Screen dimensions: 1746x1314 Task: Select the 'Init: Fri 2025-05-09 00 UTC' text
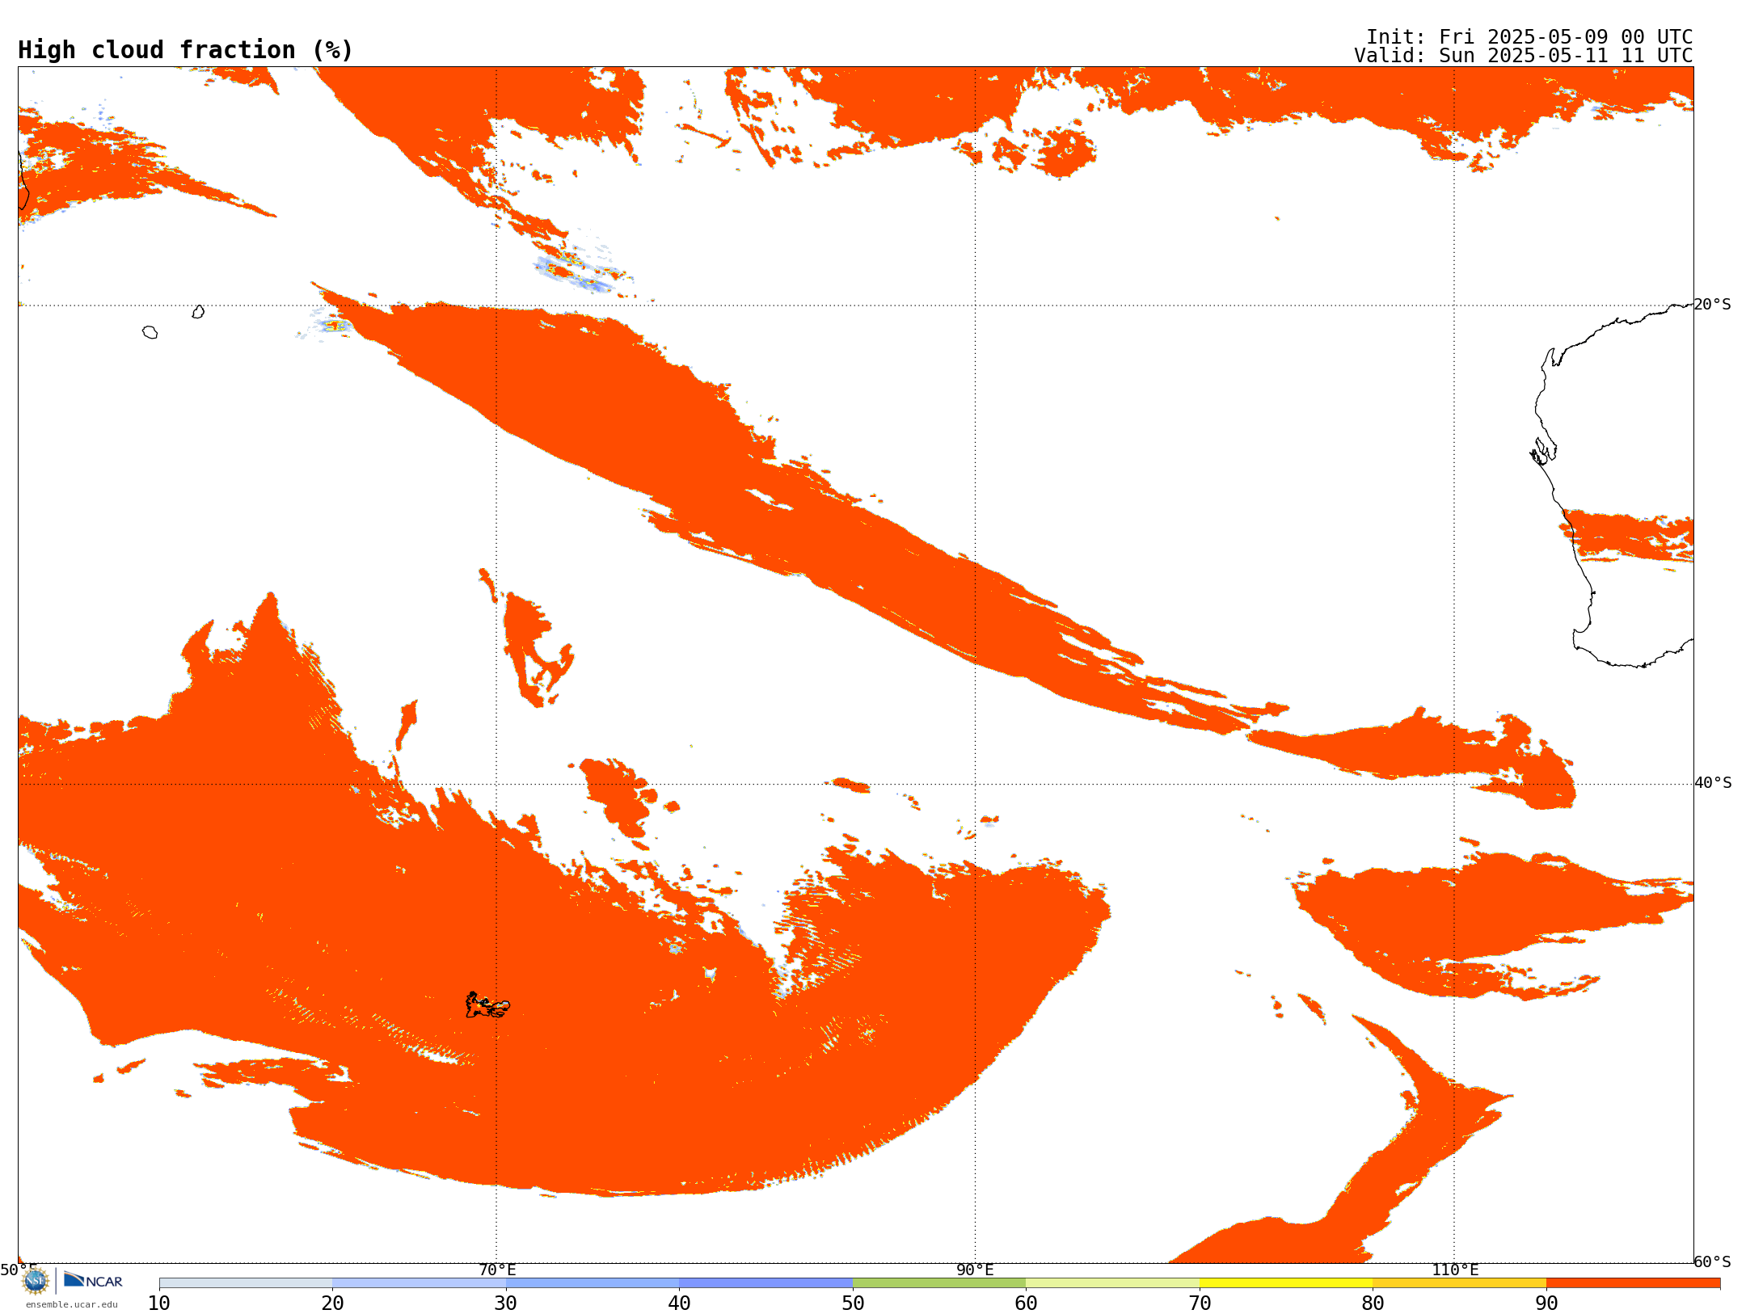[x=1529, y=37]
